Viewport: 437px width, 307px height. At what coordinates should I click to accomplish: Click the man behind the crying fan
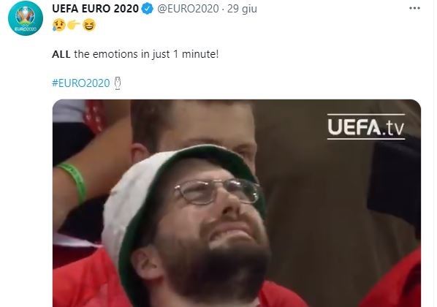(194, 127)
